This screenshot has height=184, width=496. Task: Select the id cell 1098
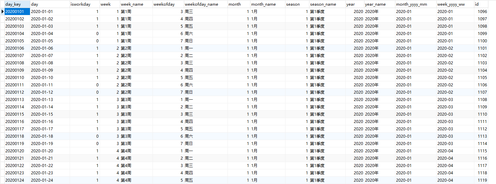point(481,26)
